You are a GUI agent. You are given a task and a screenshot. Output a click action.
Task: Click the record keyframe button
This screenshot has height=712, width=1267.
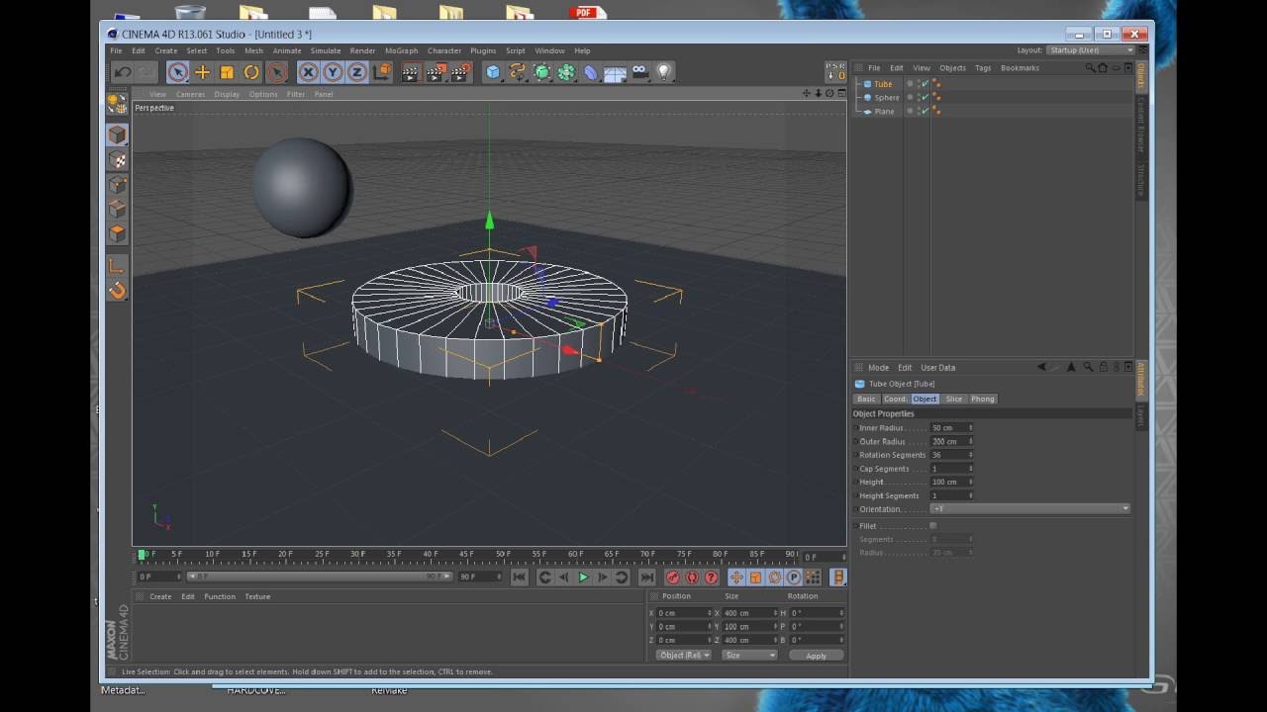pos(673,577)
